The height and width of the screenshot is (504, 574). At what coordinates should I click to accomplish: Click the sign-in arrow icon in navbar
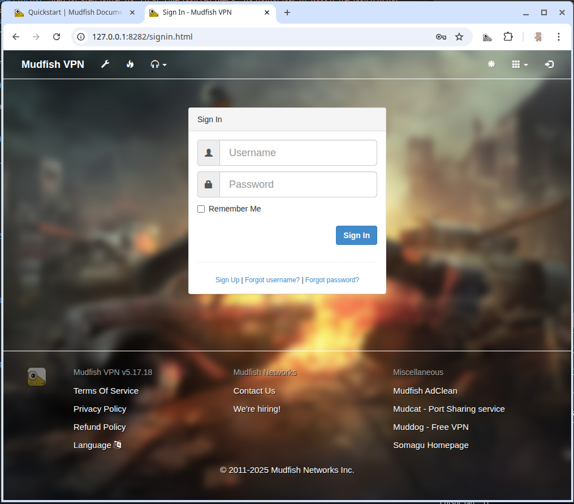tap(549, 64)
